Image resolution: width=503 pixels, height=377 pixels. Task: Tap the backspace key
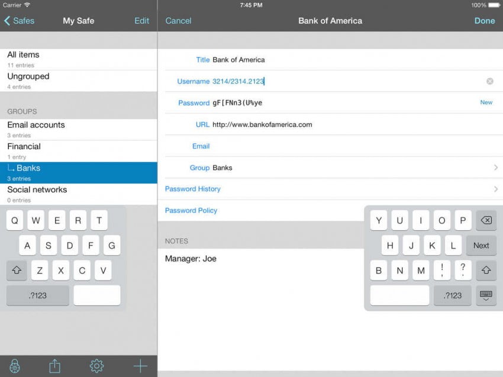(486, 220)
